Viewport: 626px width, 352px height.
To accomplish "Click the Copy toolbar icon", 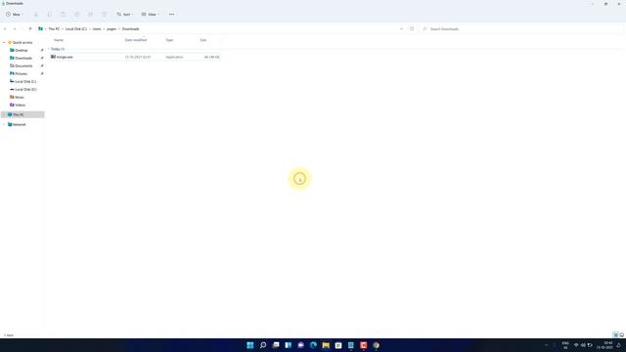I will click(50, 15).
